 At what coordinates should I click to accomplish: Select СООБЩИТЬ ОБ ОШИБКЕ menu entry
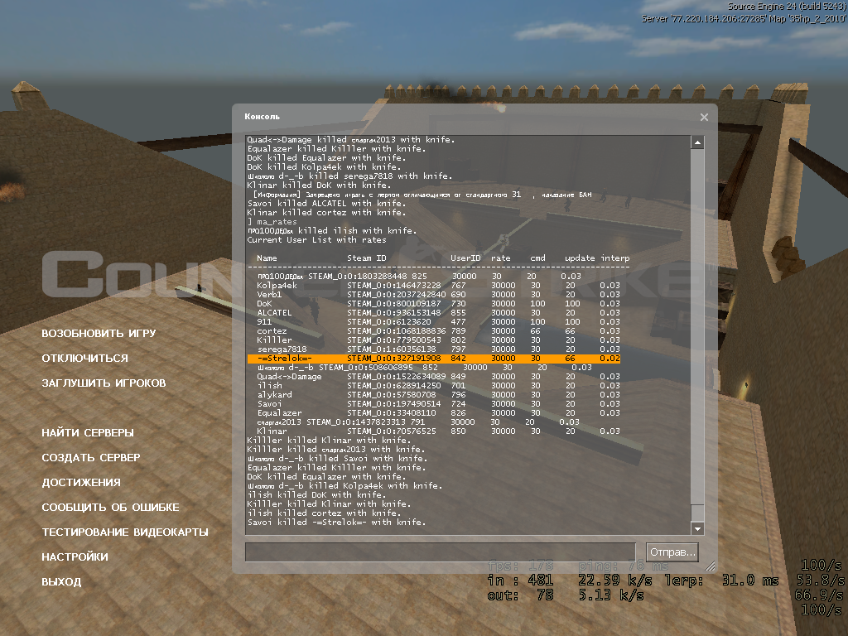click(110, 508)
